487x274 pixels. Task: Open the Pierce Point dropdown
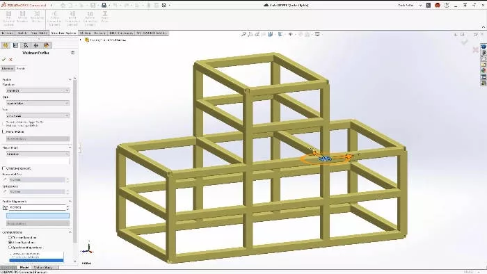pos(38,154)
